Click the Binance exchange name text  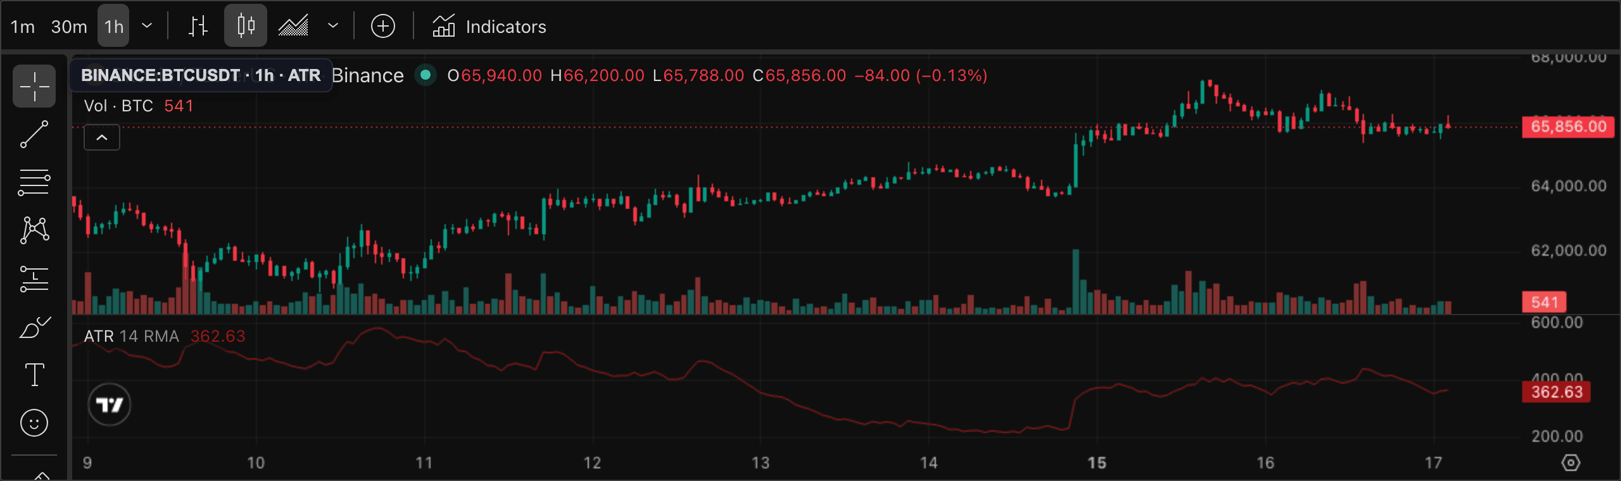coord(368,75)
